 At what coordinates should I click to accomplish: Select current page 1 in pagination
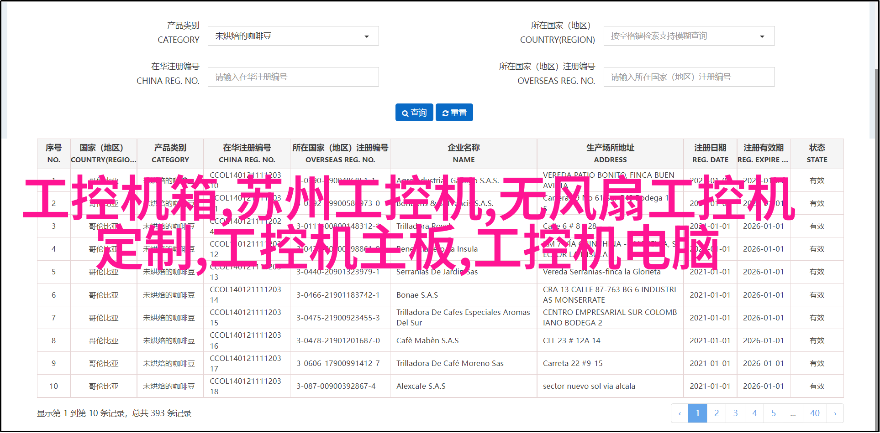(x=697, y=413)
